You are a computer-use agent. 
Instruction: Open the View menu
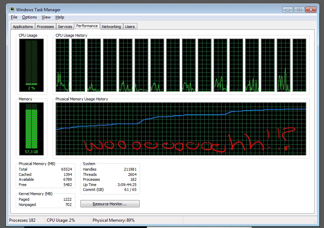[x=46, y=17]
